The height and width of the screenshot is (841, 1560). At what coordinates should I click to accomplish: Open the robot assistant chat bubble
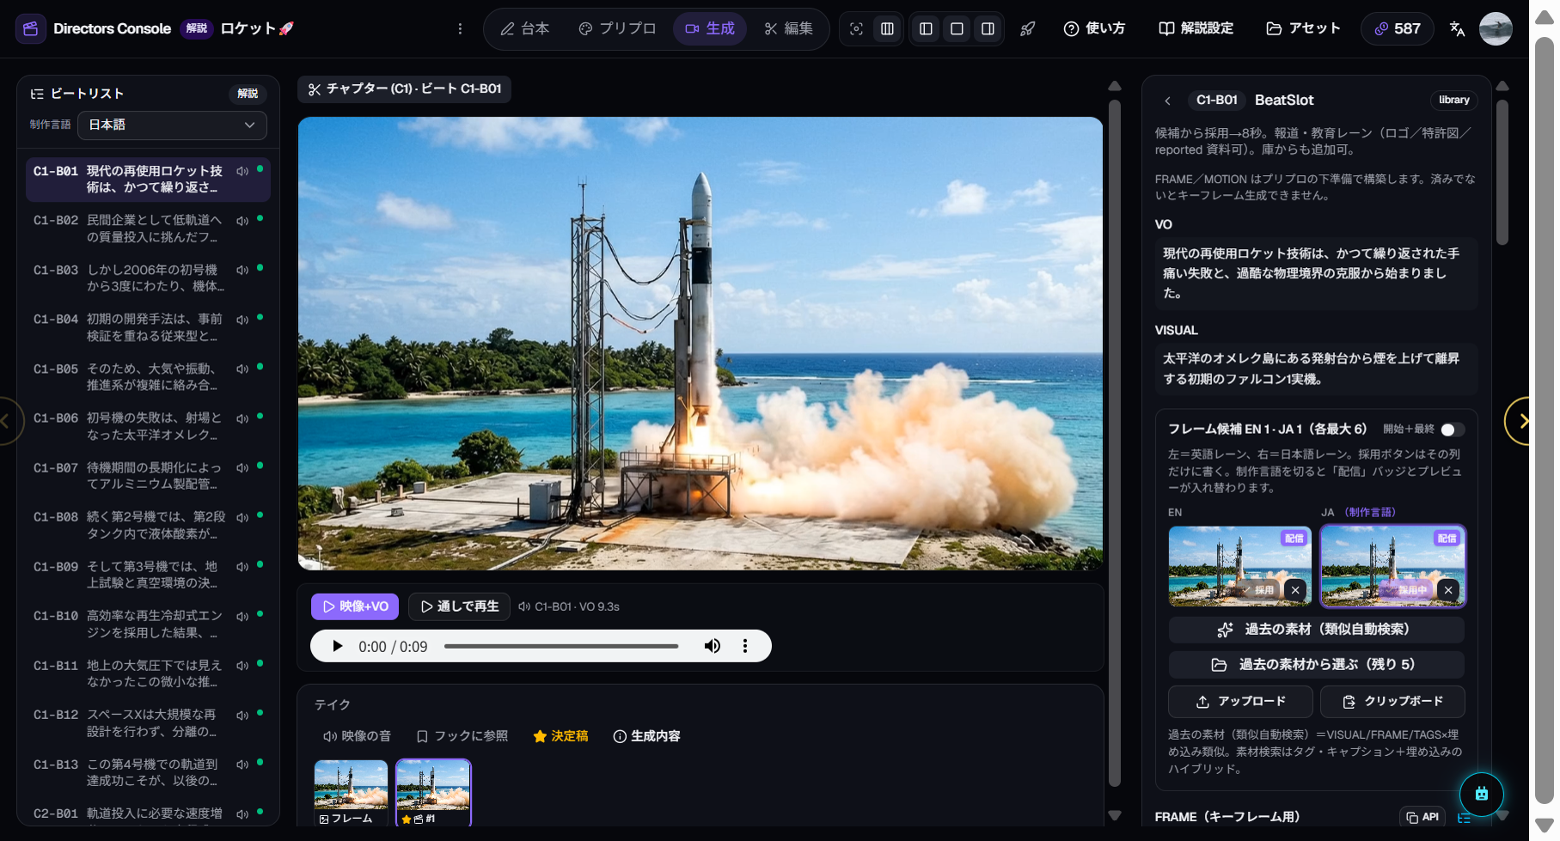pyautogui.click(x=1481, y=794)
